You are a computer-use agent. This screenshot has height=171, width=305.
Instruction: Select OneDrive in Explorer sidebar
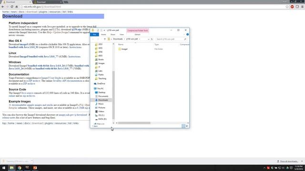pos(100,84)
